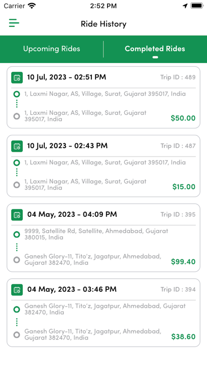The height and width of the screenshot is (368, 207).
Task: Tap calendar icon for Trip ID 489
Action: (17, 78)
